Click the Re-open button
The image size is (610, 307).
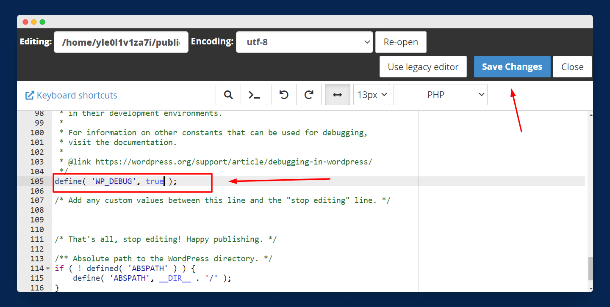pos(401,42)
